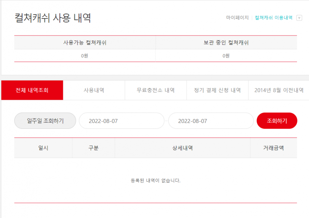Click the 보관 중인 컬쳐캐쉬 header cell
The height and width of the screenshot is (218, 309).
click(226, 42)
